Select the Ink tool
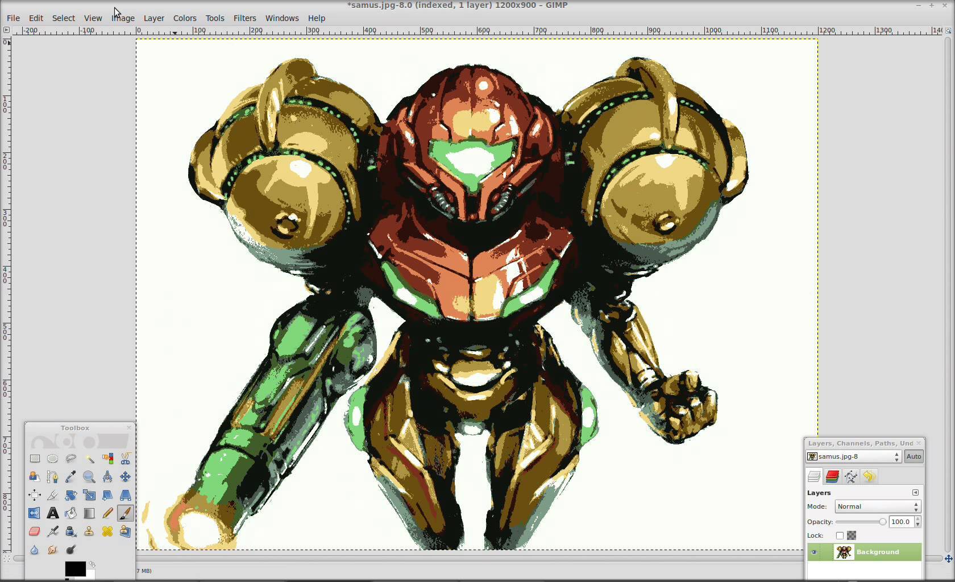This screenshot has height=582, width=955. (x=71, y=531)
